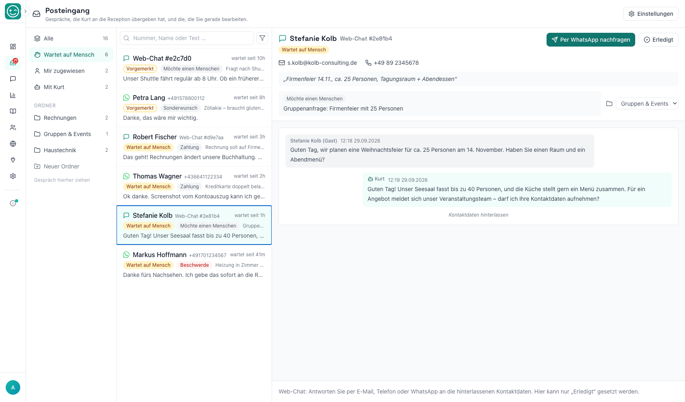Click the filter funnel icon beside search

(x=262, y=38)
